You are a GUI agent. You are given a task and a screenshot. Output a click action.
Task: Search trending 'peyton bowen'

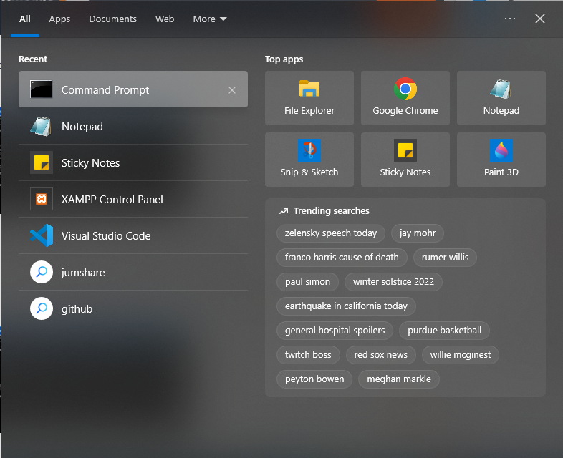pyautogui.click(x=314, y=379)
